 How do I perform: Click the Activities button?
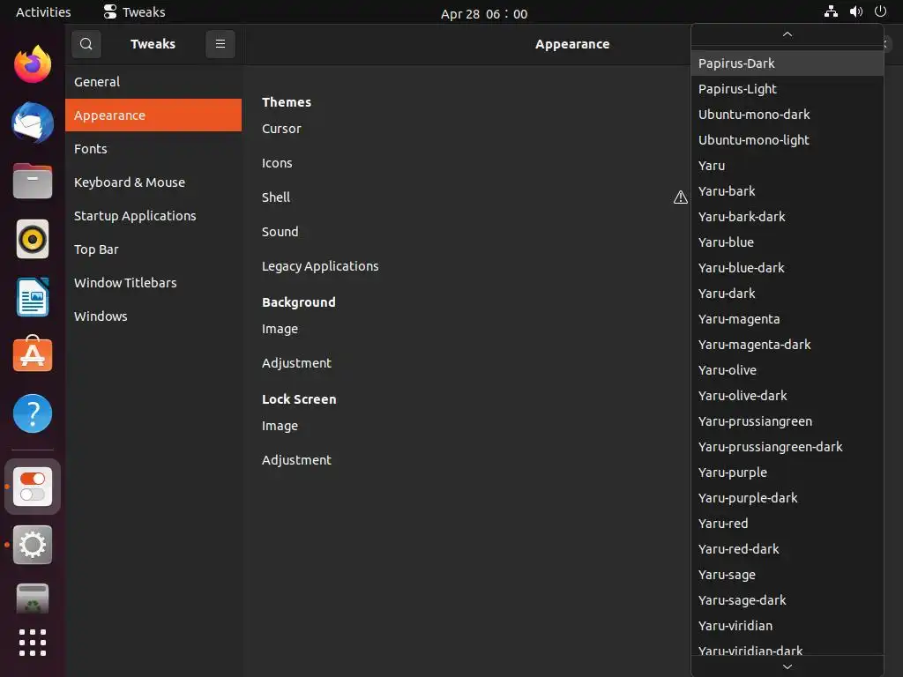[x=43, y=12]
